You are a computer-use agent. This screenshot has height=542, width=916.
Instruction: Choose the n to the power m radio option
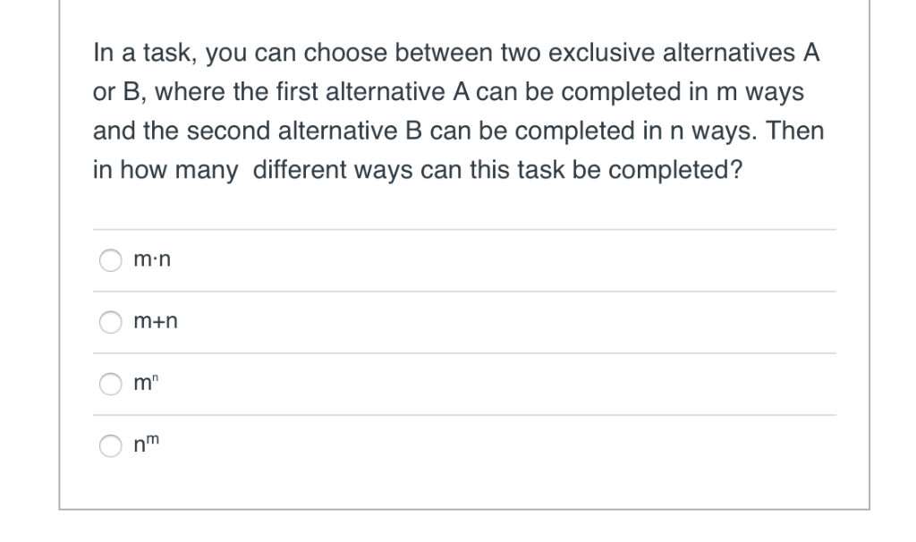point(110,445)
